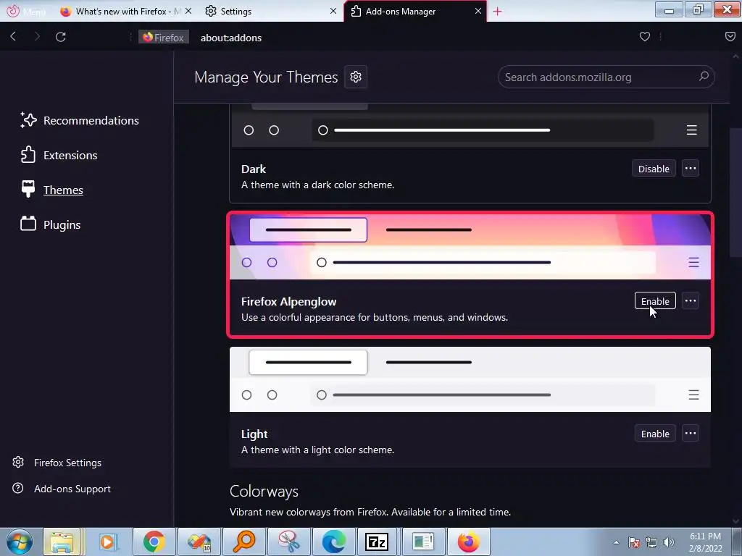Image resolution: width=742 pixels, height=556 pixels.
Task: Reload the about:addons page
Action: [61, 37]
